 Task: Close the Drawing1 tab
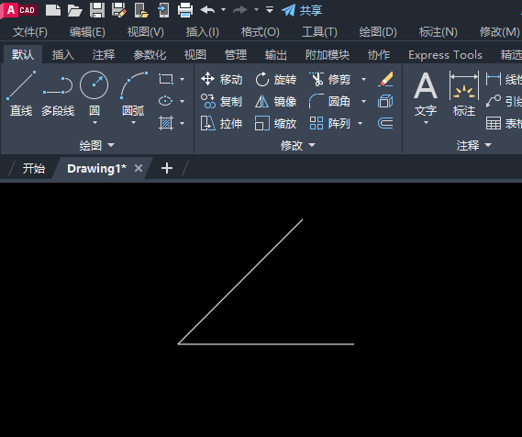139,168
